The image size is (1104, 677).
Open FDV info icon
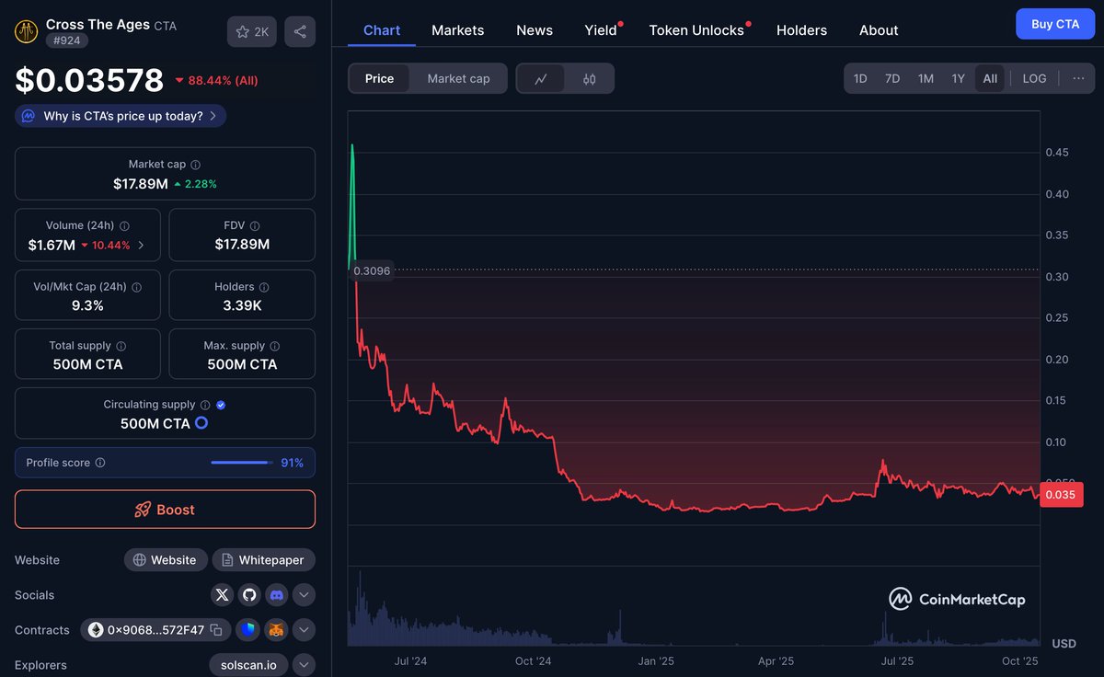tap(255, 225)
